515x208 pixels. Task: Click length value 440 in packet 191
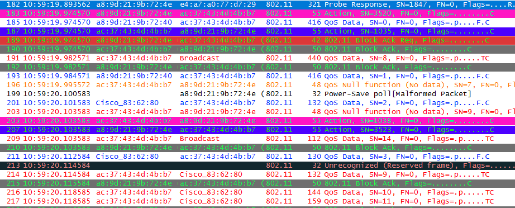[x=314, y=58]
